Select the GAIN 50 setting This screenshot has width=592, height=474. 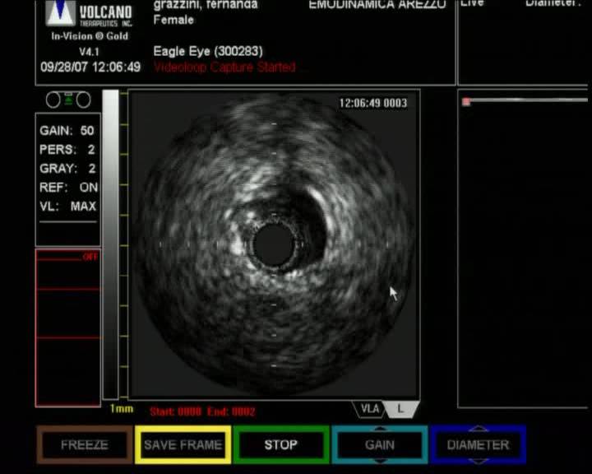pos(67,131)
